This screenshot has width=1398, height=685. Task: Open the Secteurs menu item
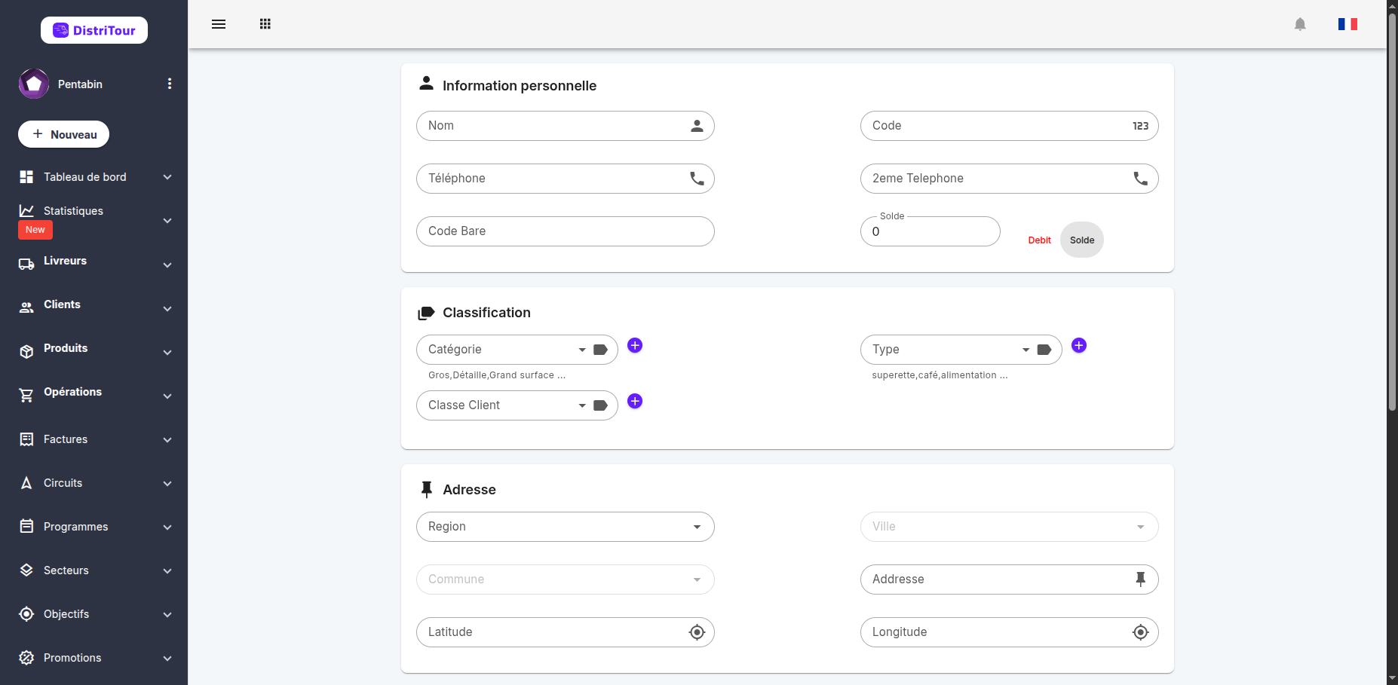94,570
